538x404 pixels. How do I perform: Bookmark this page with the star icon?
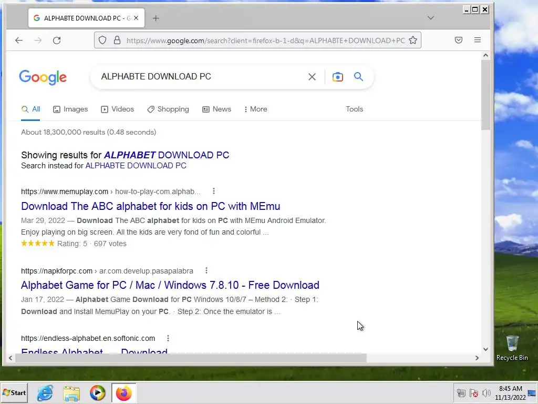pos(413,40)
